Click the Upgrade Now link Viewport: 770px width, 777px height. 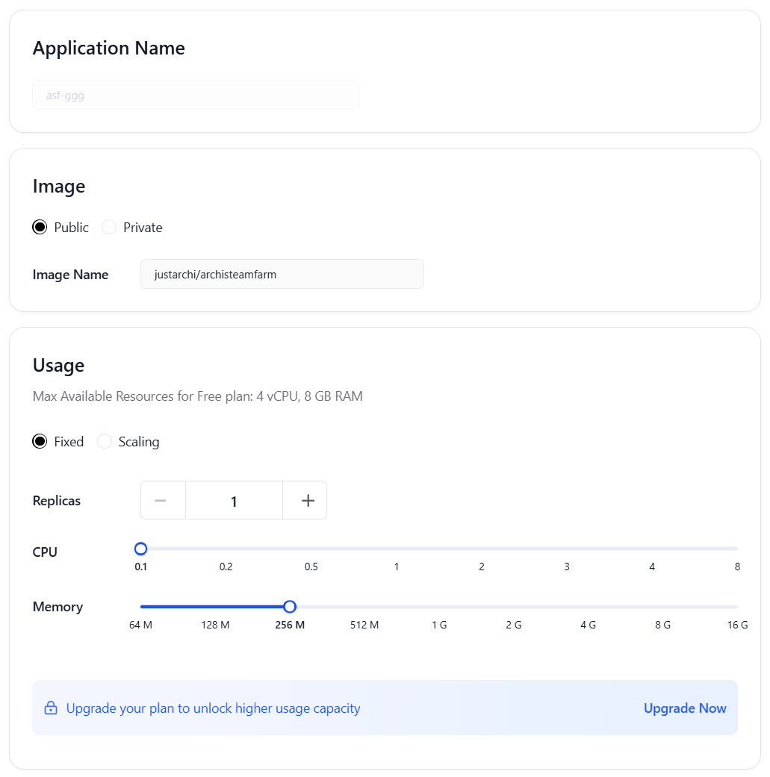684,708
